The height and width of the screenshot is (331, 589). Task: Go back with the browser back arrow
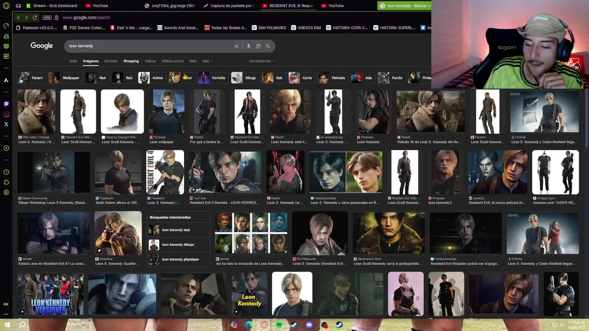(x=18, y=17)
